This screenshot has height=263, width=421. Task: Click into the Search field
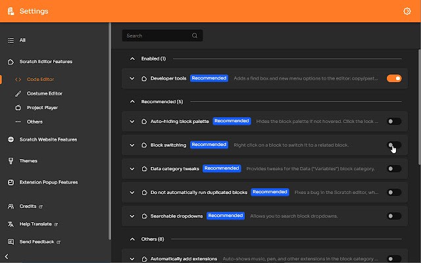162,36
